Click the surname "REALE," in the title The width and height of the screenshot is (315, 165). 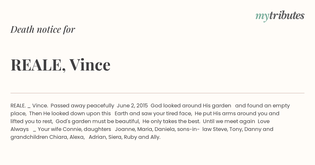[x=38, y=65]
